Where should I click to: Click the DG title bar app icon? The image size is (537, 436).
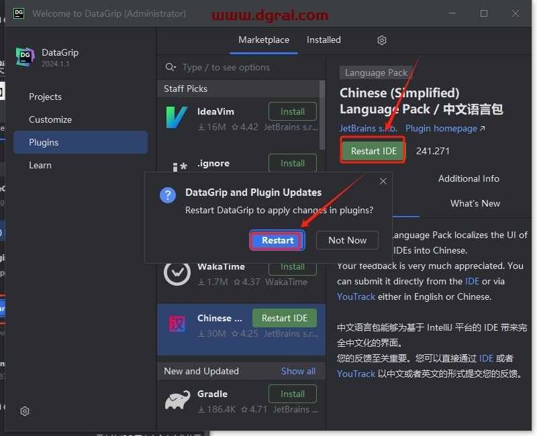click(x=19, y=13)
